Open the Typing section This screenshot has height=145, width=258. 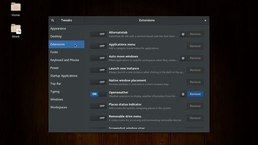tap(67, 91)
